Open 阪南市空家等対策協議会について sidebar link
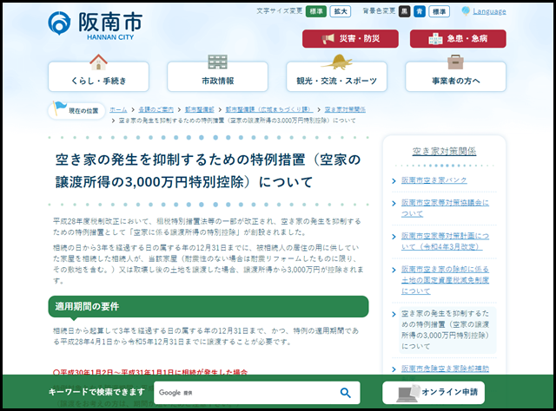Screen dimensions: 556x411 (x=445, y=208)
